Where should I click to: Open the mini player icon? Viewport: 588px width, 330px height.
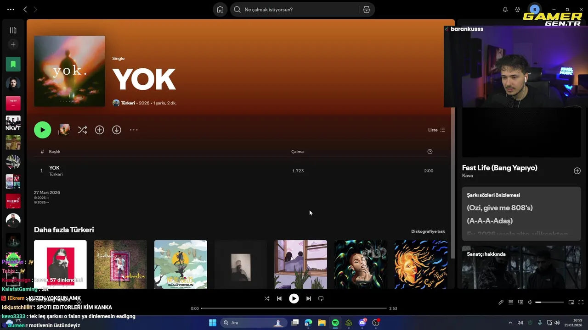pos(571,302)
